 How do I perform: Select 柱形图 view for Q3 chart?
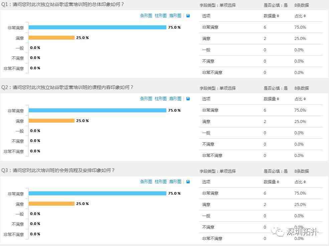(161, 182)
